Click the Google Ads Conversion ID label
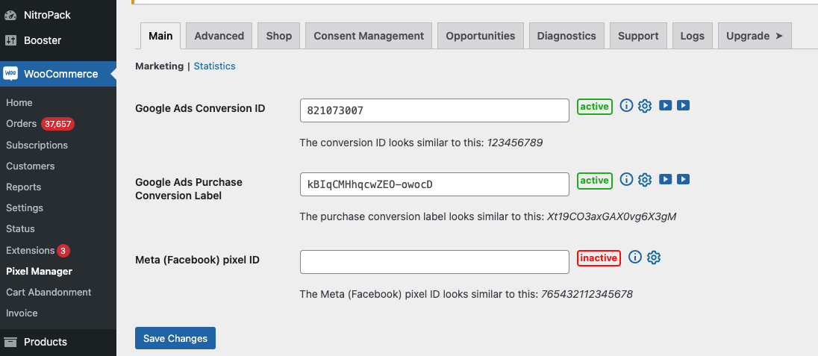Viewport: 818px width, 356px height. point(200,108)
